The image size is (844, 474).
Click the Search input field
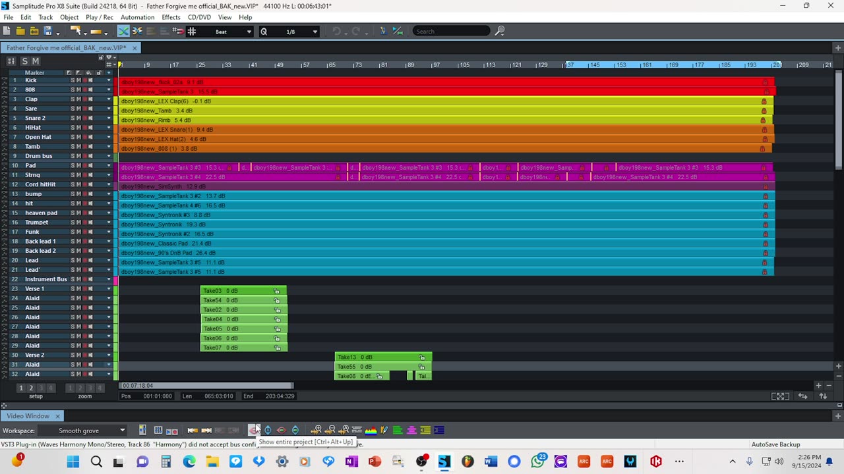452,31
